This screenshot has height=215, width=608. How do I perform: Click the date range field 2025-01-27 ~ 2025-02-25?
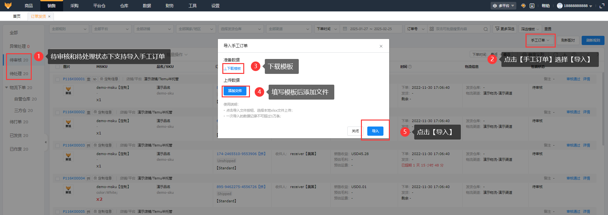click(371, 29)
